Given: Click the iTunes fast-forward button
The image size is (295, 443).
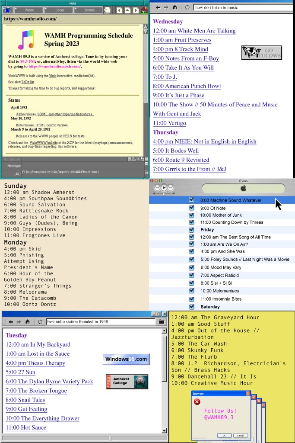Looking at the screenshot, I should (171, 188).
